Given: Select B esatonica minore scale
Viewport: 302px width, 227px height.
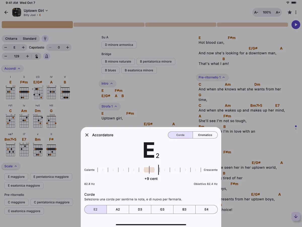Looking at the screenshot, I should [139, 70].
